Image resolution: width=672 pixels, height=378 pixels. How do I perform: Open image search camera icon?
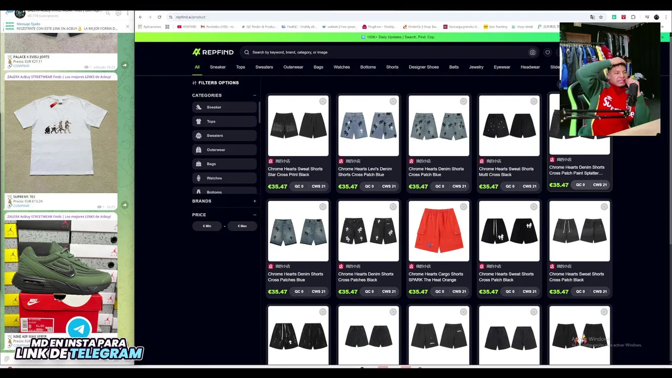point(532,52)
